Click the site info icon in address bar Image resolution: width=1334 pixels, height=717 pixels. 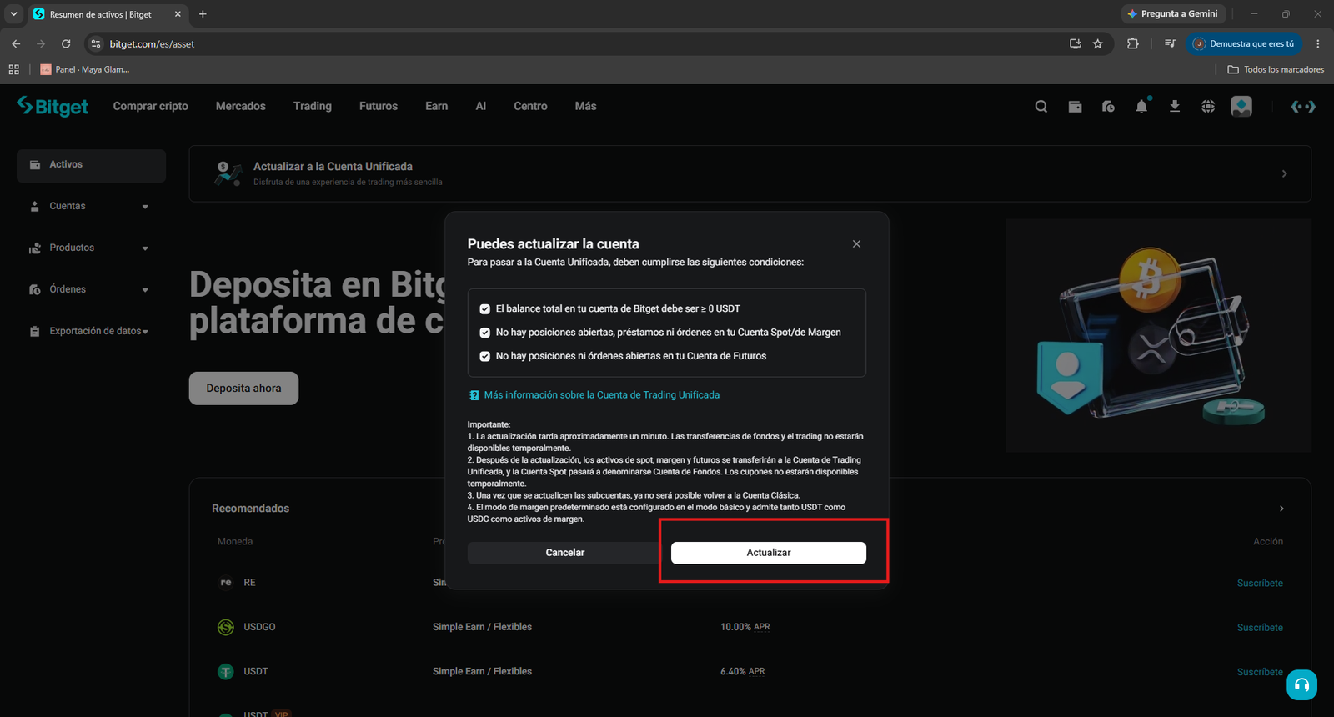click(96, 43)
